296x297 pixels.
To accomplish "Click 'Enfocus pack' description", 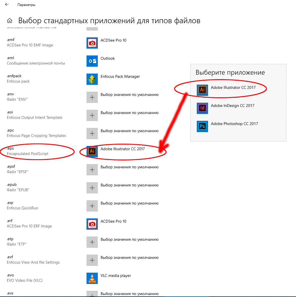I will 18,81.
